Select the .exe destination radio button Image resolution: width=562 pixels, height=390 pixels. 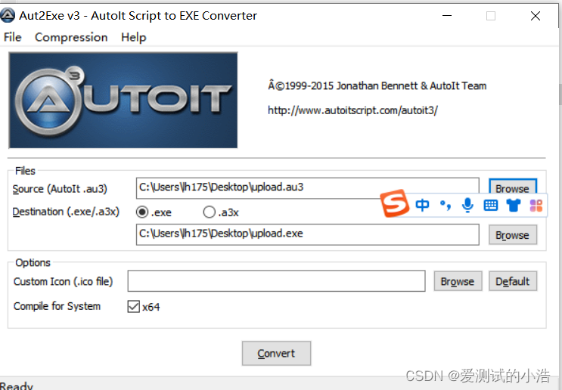[142, 212]
